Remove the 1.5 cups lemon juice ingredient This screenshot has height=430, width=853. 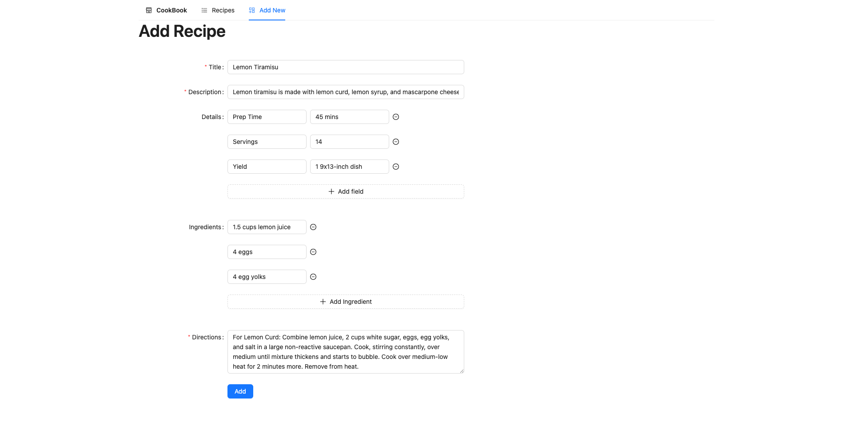pyautogui.click(x=313, y=227)
